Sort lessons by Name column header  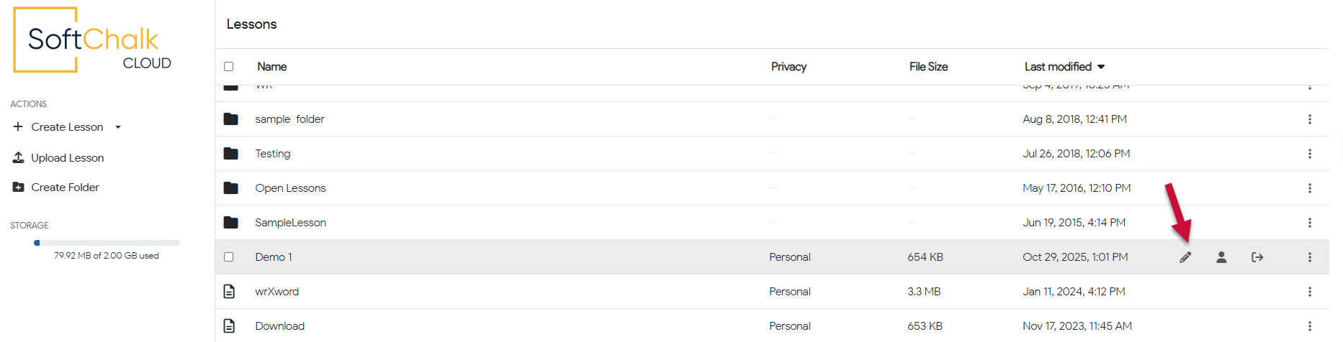(x=272, y=67)
